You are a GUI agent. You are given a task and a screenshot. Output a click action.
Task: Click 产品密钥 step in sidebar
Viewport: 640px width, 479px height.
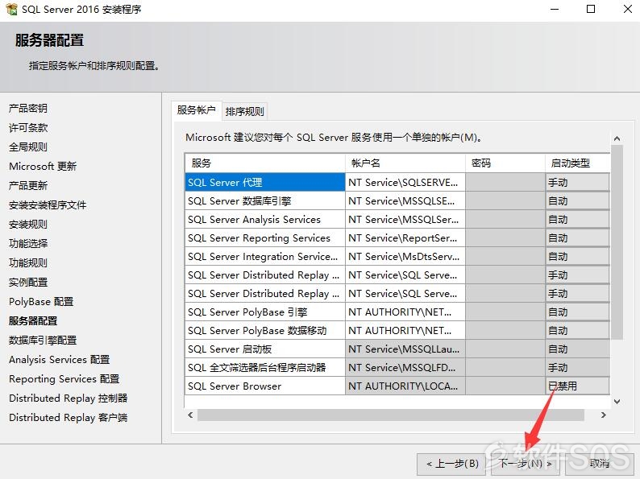(28, 108)
